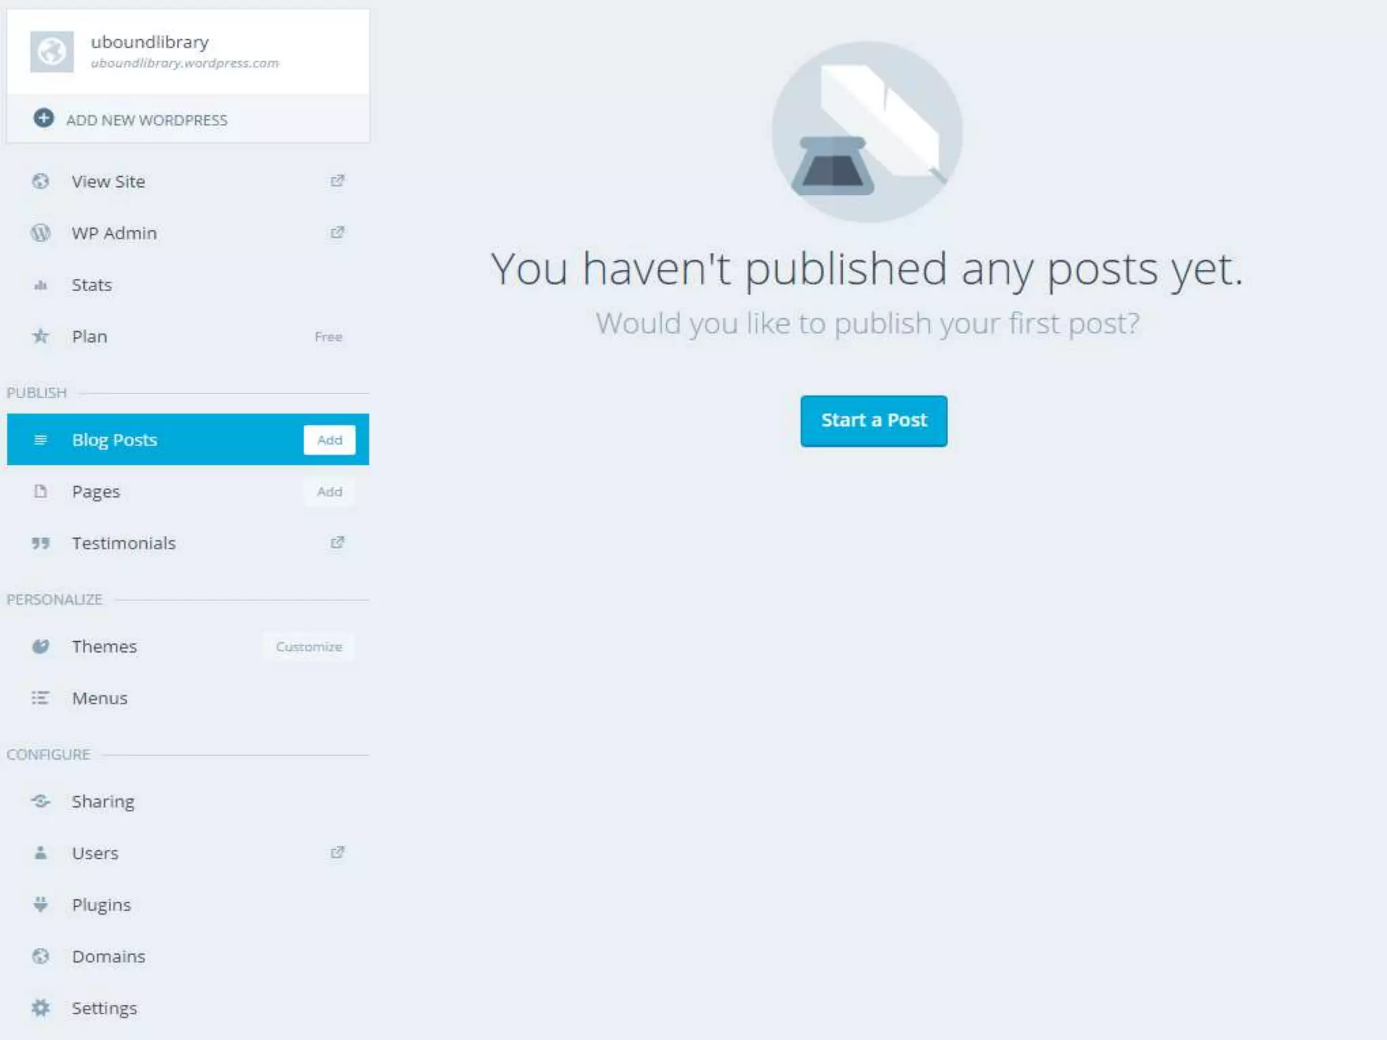Click the Testimonials quote marks icon
This screenshot has width=1387, height=1040.
pyautogui.click(x=41, y=543)
